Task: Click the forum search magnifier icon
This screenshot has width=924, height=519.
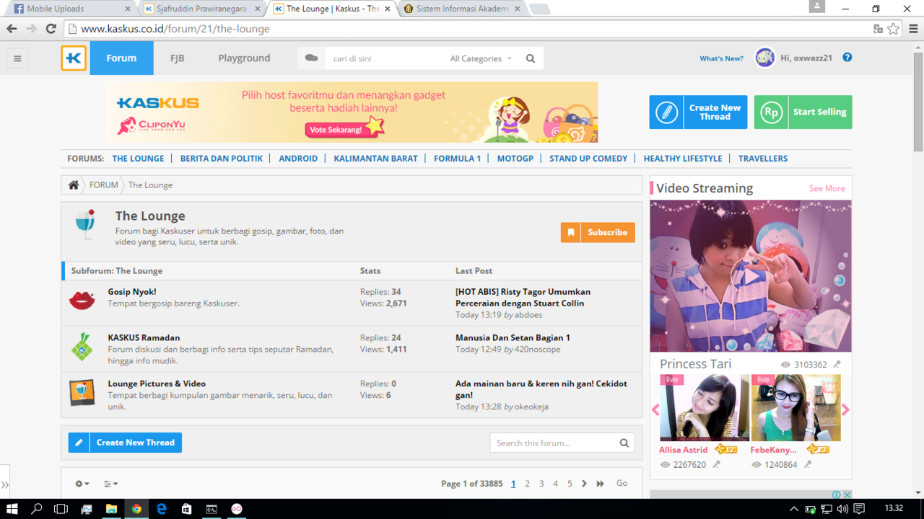Action: (624, 443)
